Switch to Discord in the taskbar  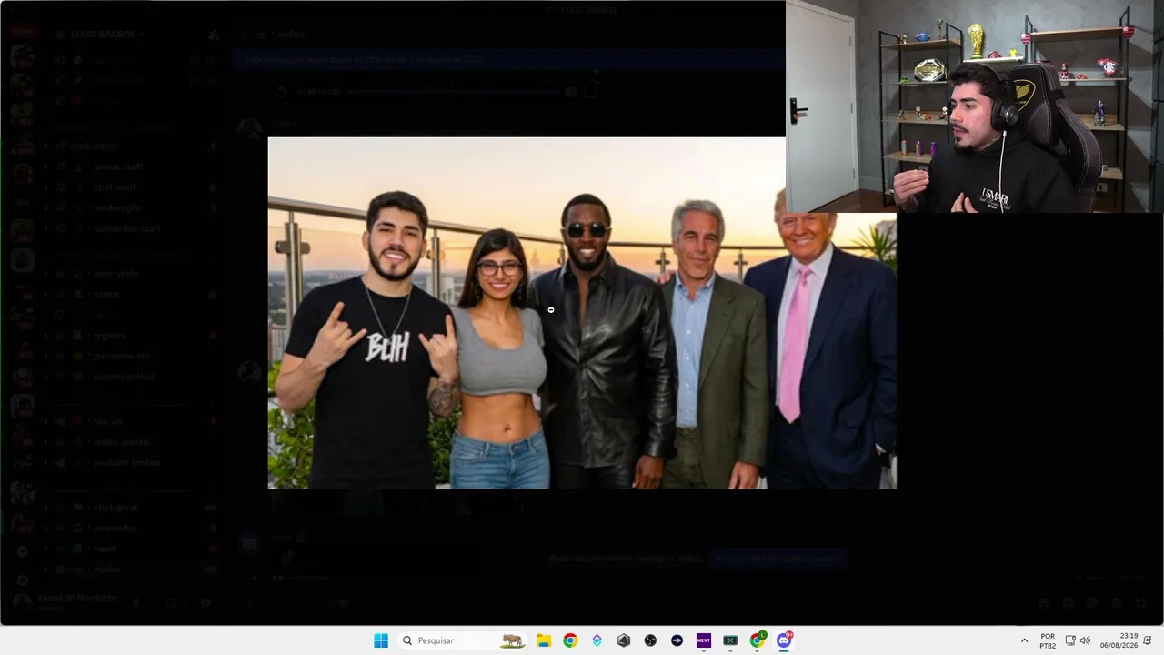tap(784, 640)
